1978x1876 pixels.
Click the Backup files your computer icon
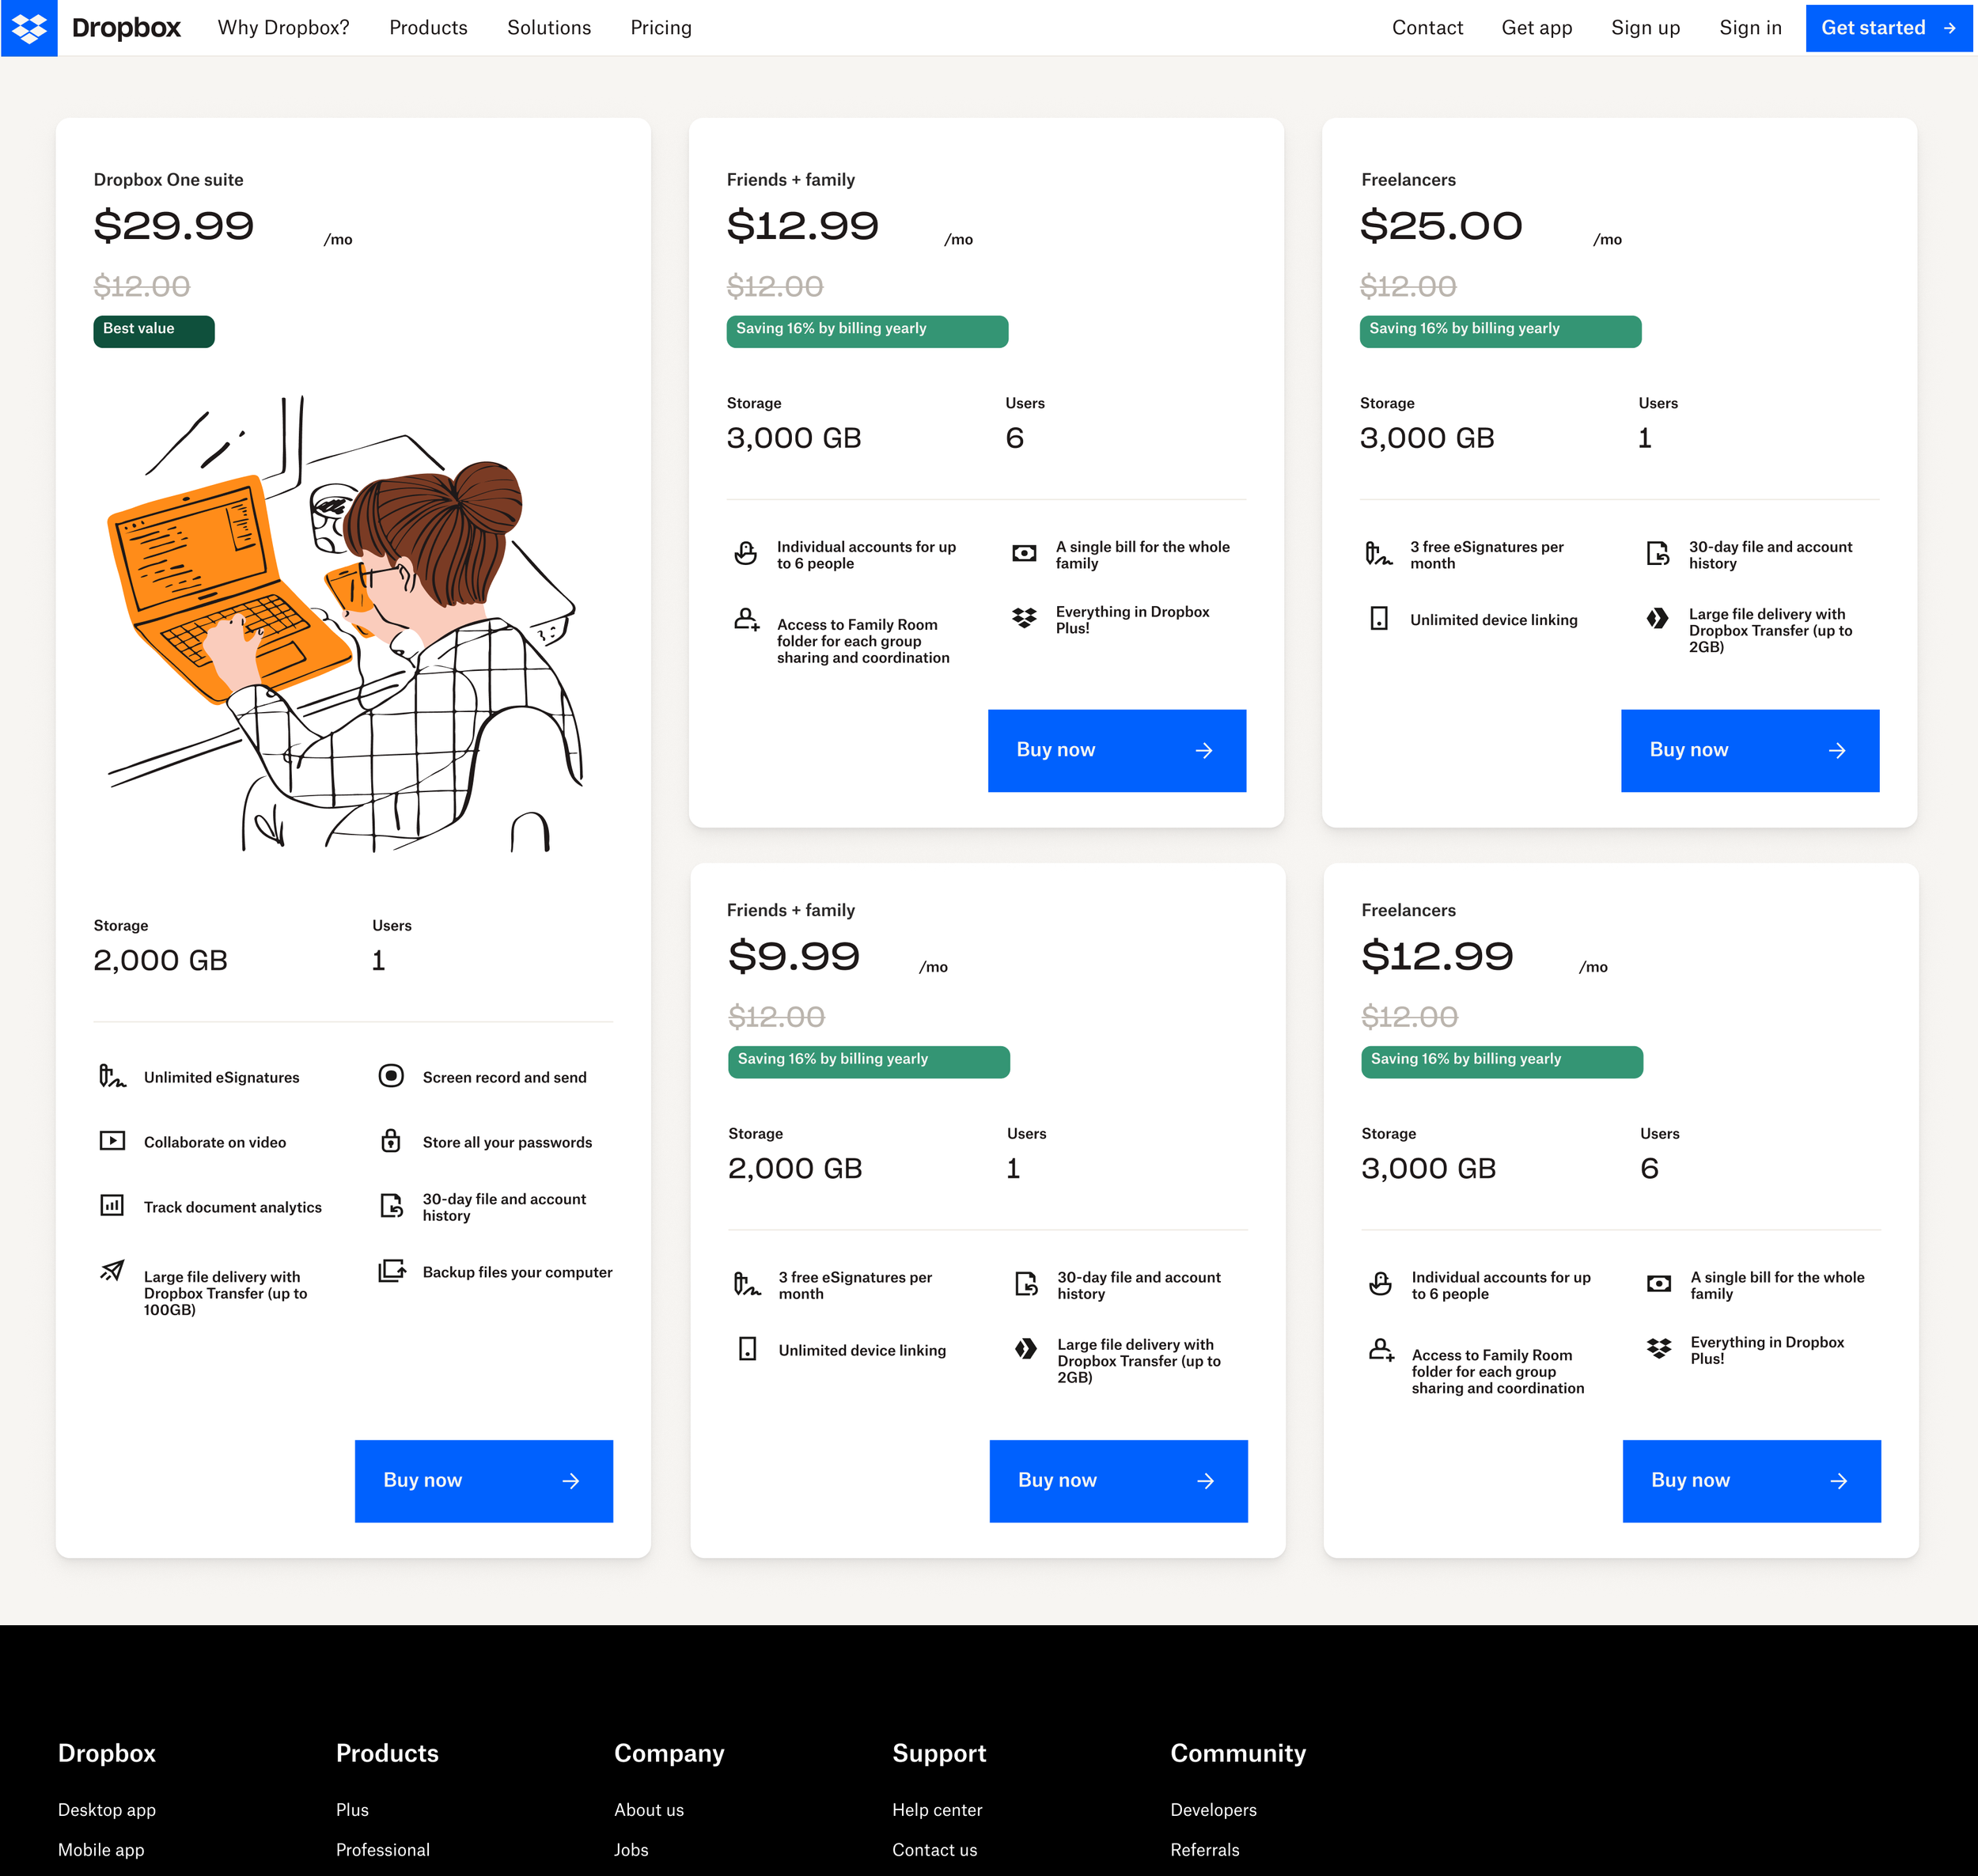[391, 1271]
